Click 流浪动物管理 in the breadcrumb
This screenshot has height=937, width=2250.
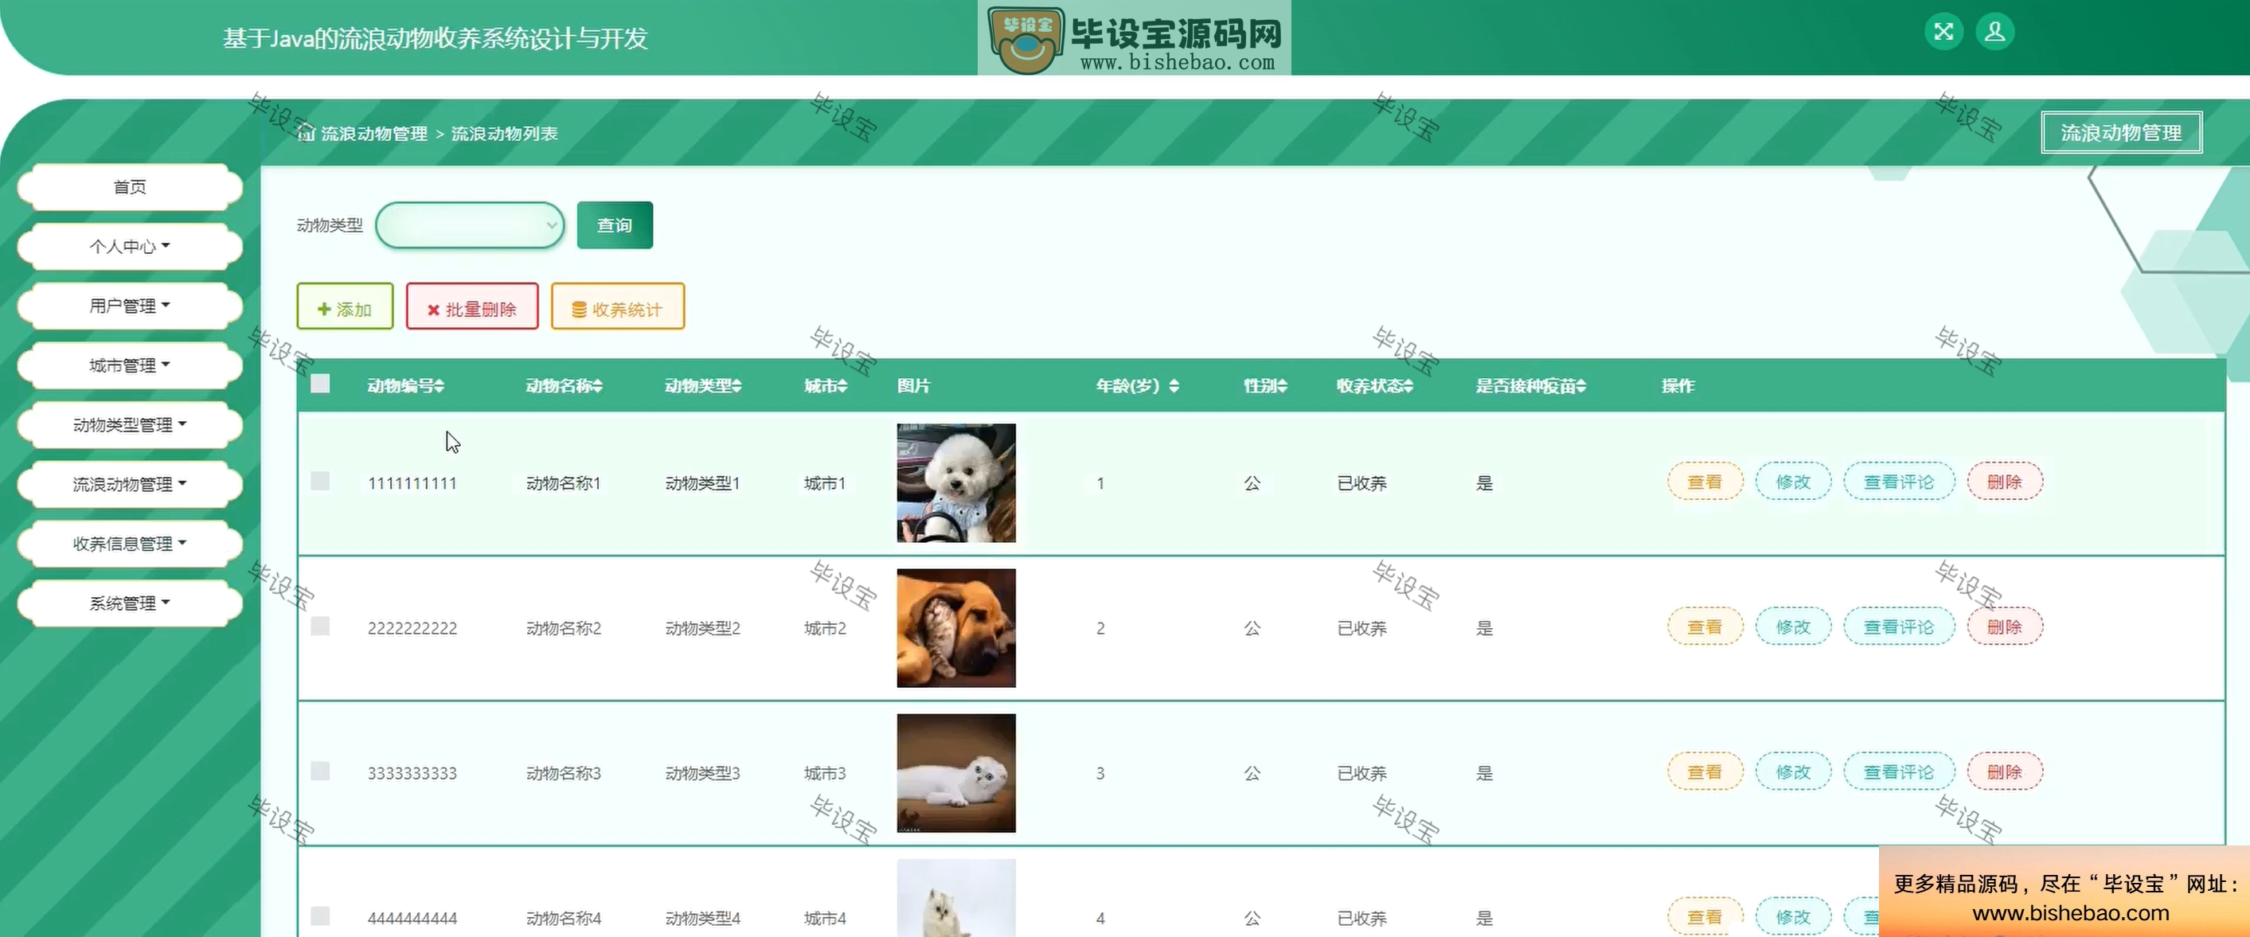pos(374,134)
